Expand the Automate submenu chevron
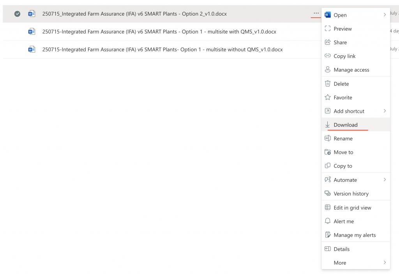399x280 pixels. 385,180
